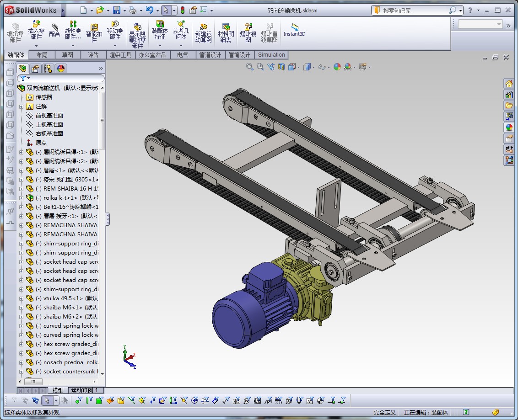518x420 pixels.
Task: Open SolidWorks Resources home icon in task pane
Action: point(509,84)
